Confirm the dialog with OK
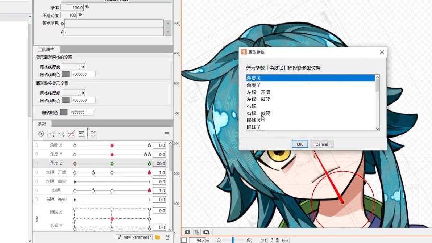Screen dimensions: 432x243 coord(300,144)
